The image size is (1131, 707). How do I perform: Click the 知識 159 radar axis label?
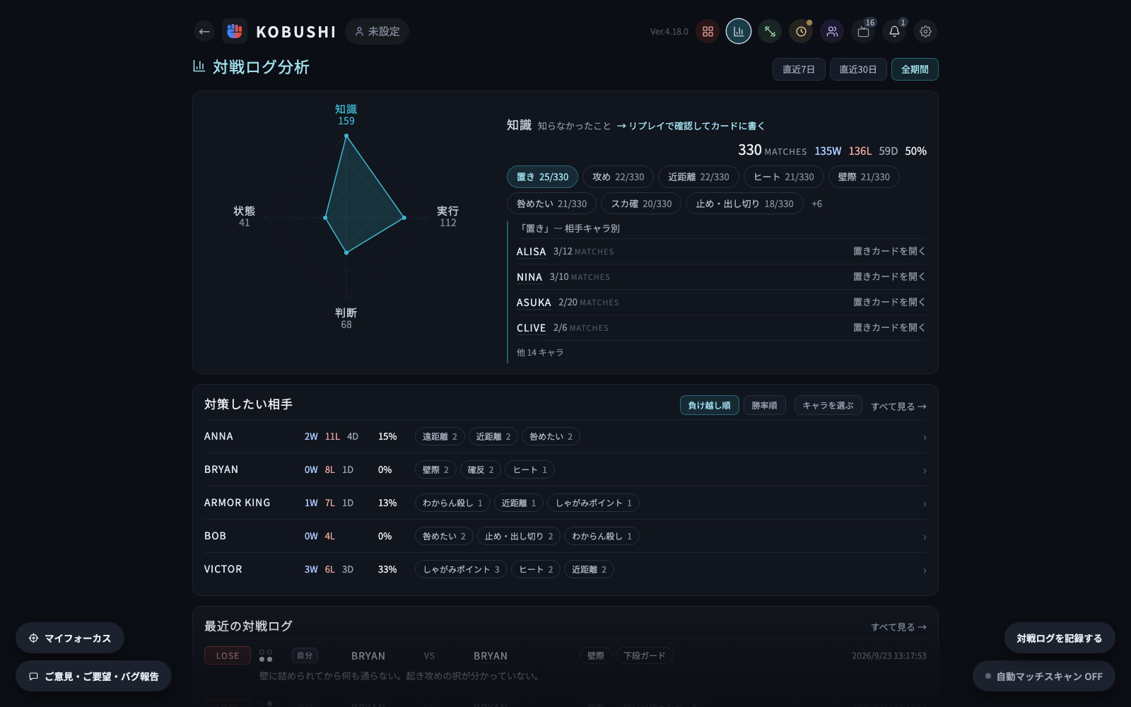[x=346, y=115]
